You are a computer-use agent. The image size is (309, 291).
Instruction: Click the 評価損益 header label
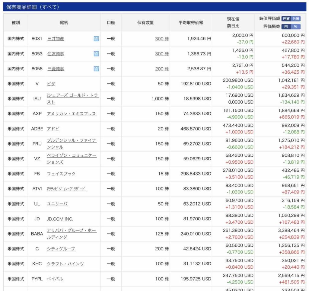coord(272,27)
